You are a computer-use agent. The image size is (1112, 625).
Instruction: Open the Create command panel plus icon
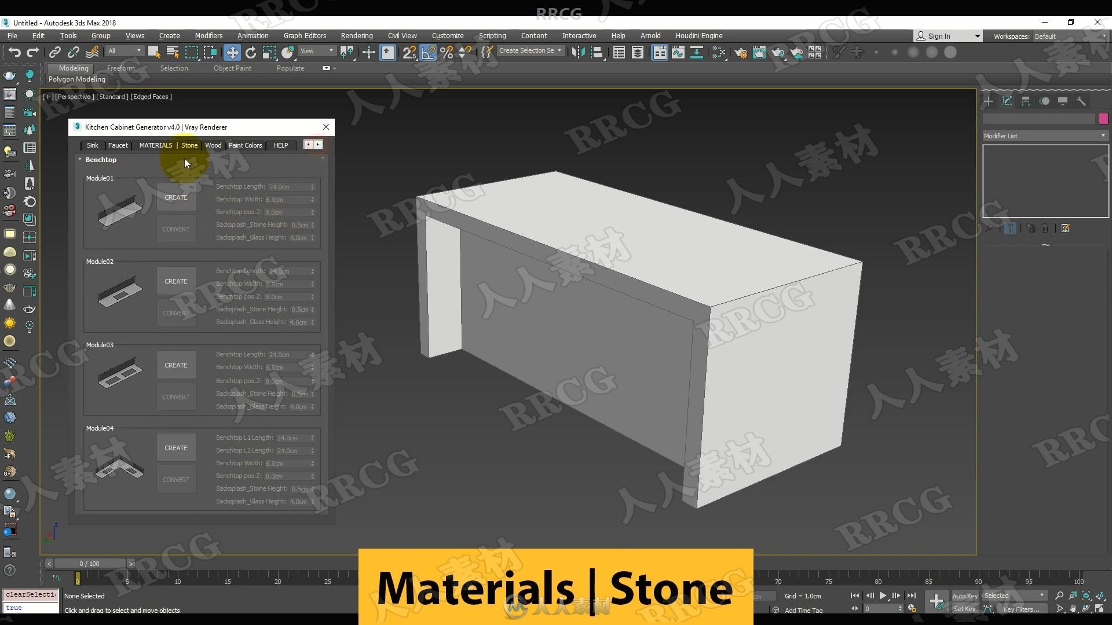pos(989,101)
